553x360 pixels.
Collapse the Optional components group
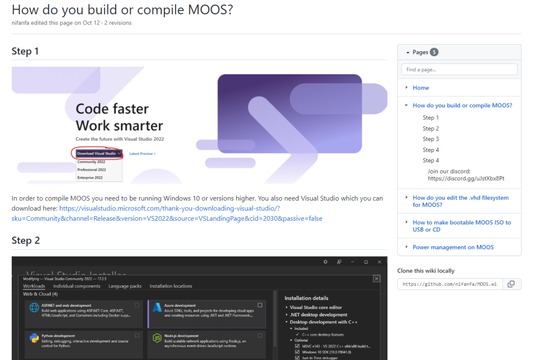pos(291,340)
